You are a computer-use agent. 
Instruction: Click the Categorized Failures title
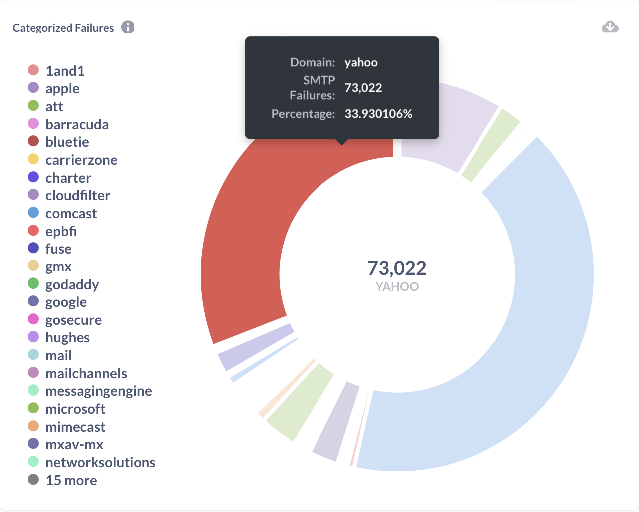point(63,28)
